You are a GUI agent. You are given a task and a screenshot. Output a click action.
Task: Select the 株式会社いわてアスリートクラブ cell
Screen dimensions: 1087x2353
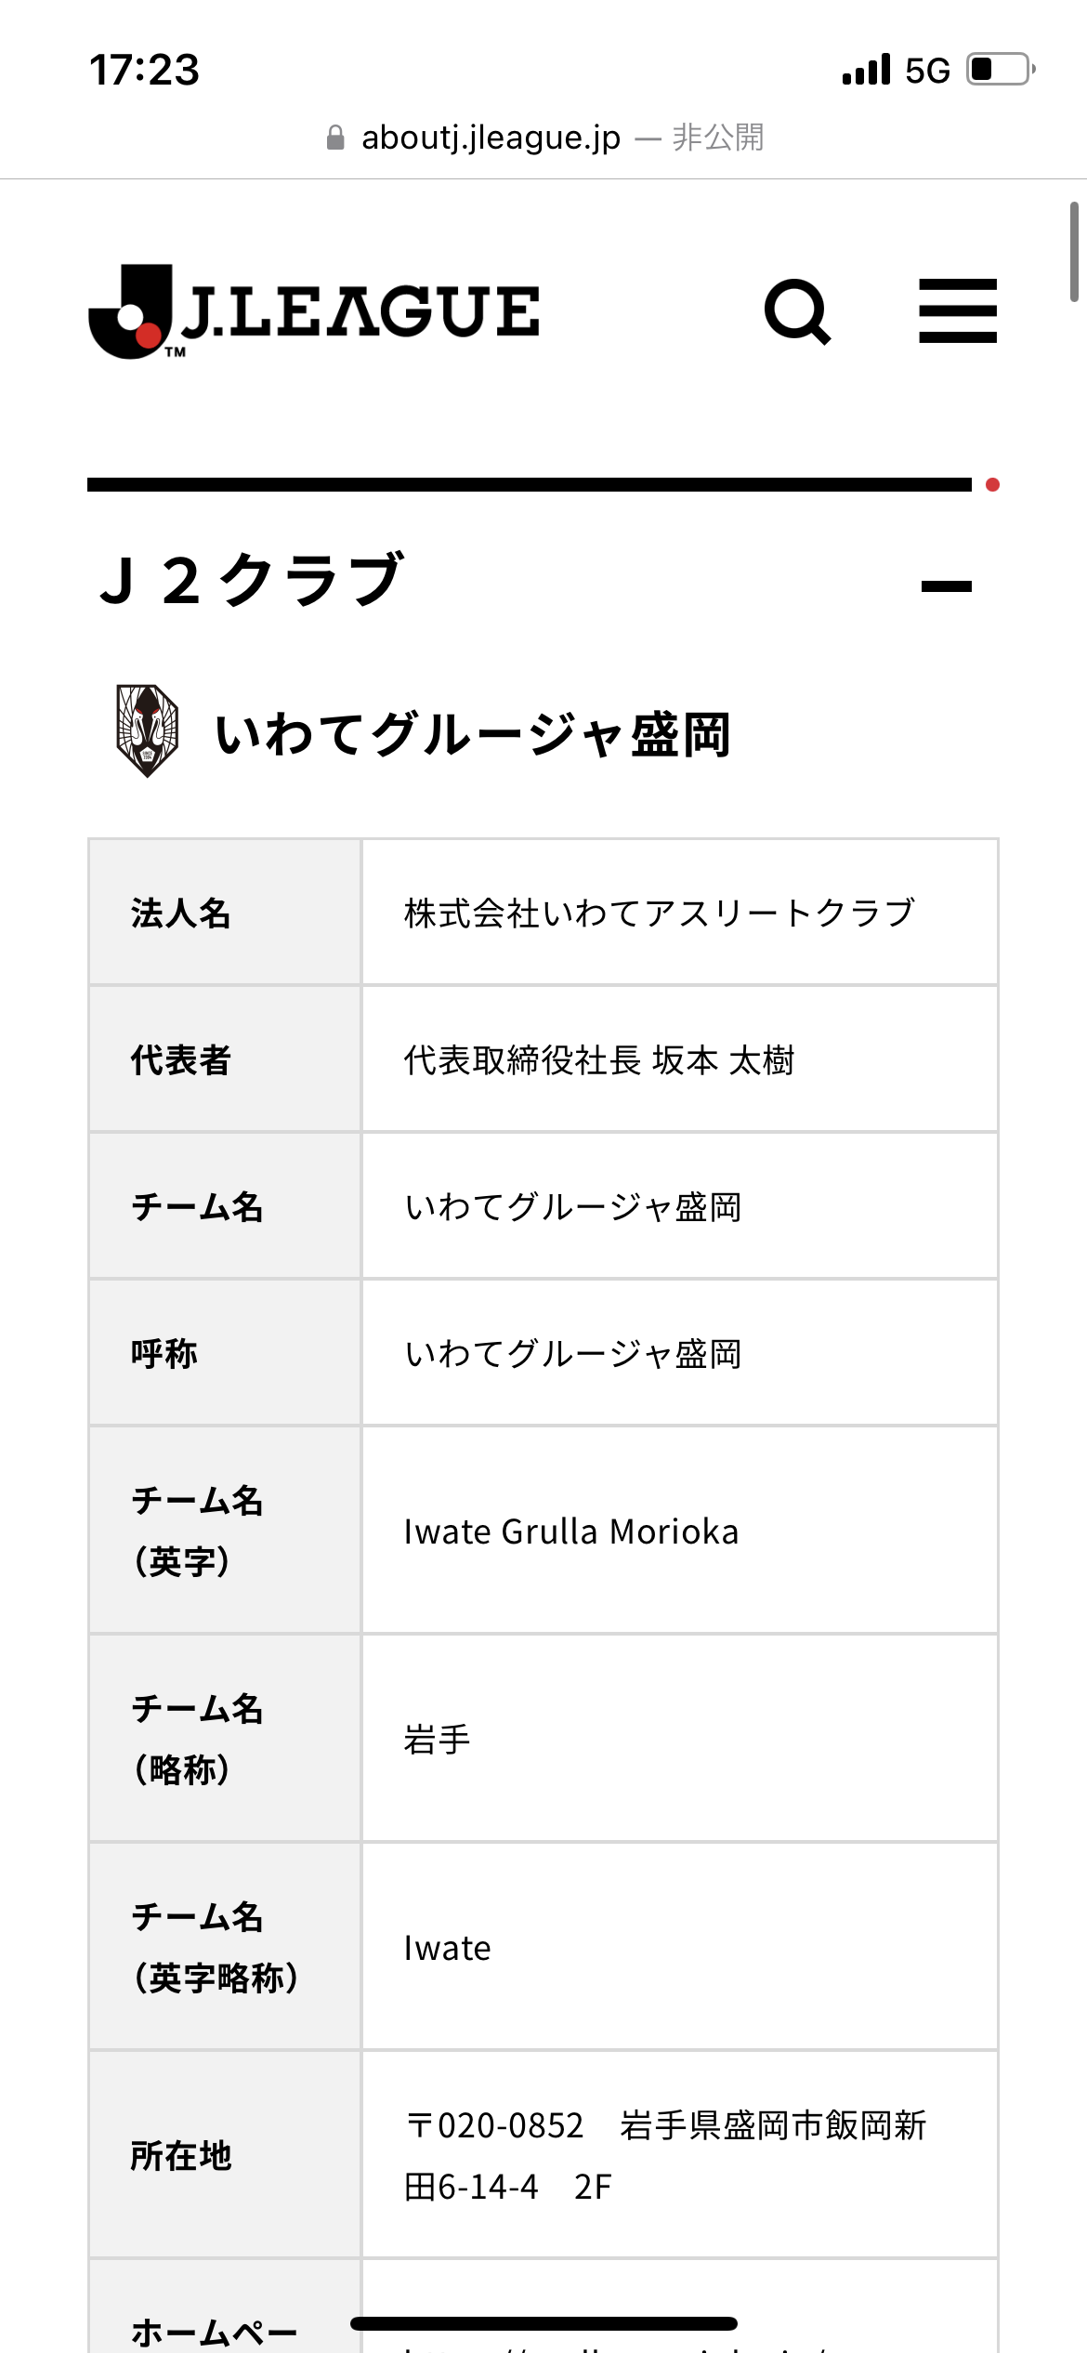(680, 913)
